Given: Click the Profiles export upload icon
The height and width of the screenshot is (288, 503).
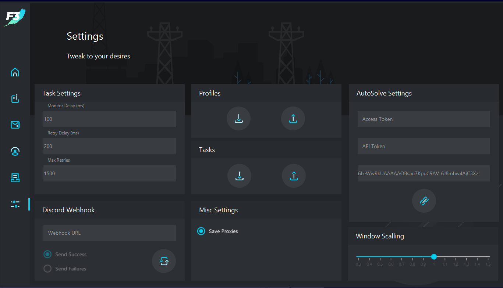Looking at the screenshot, I should (x=293, y=119).
